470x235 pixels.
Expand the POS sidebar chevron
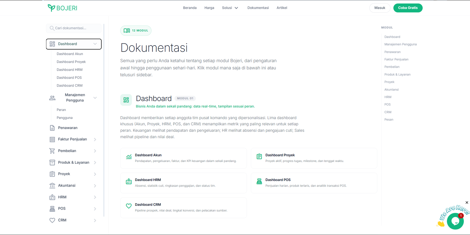[95, 209]
